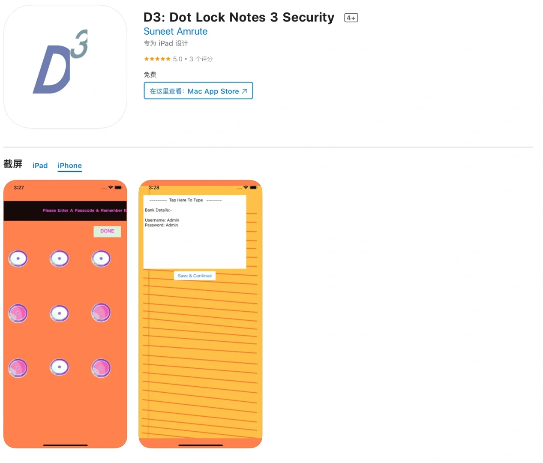Viewport: 543px width, 463px height.
Task: Click the 4+ age rating badge
Action: 351,18
